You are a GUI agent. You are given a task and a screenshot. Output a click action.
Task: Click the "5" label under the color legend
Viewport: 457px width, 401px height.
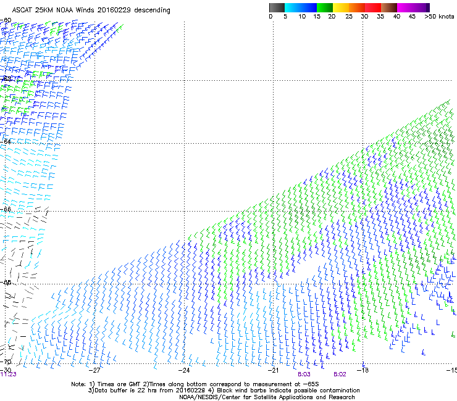(x=285, y=17)
